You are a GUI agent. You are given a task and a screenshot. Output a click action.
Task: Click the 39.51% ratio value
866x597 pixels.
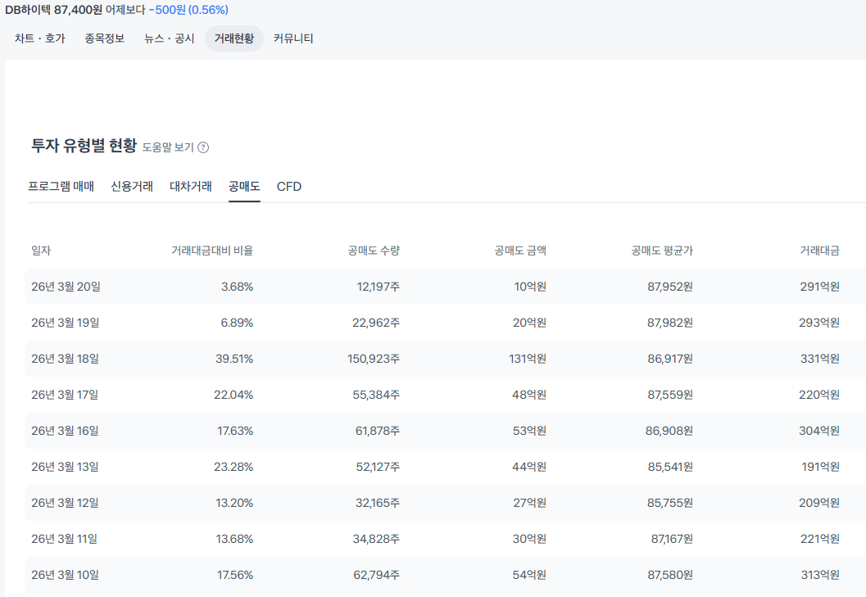(234, 359)
